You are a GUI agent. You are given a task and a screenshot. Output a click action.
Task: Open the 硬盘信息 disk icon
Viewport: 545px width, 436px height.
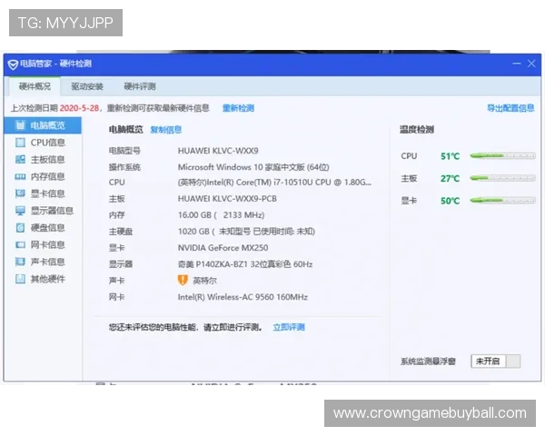[x=21, y=227]
